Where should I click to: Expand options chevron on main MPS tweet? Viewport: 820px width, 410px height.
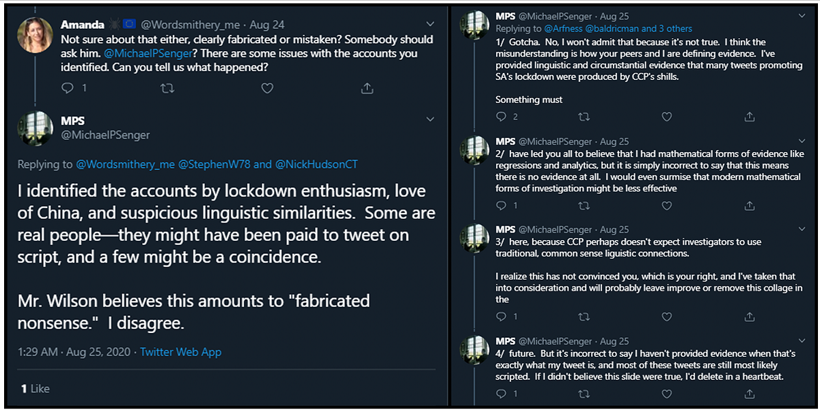(x=430, y=119)
